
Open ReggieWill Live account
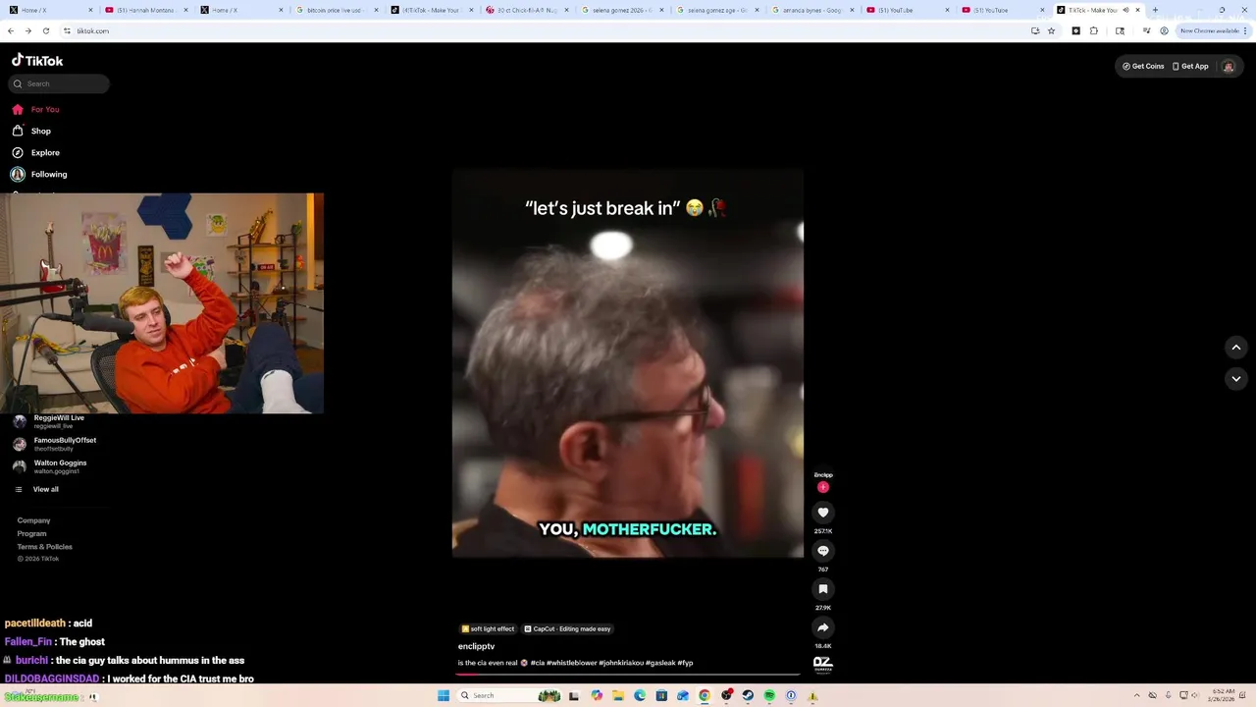(49, 421)
